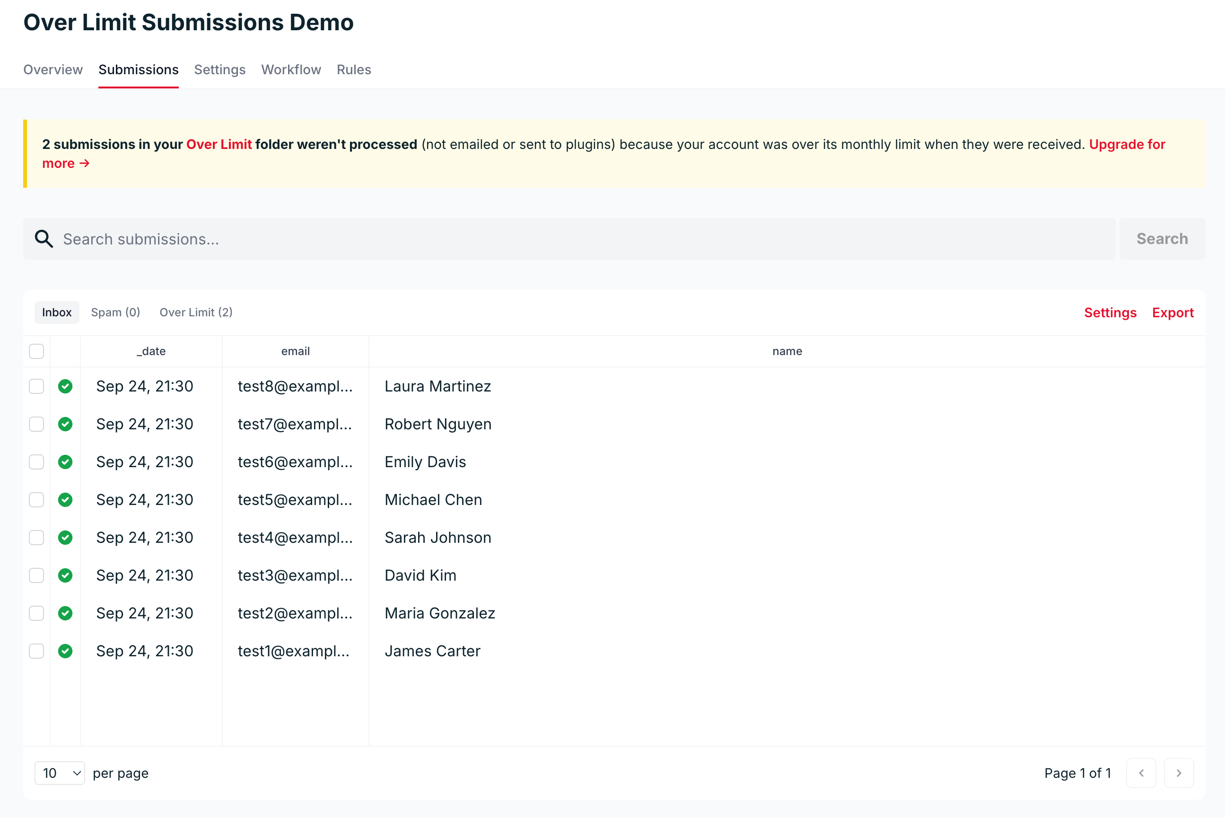Image resolution: width=1225 pixels, height=818 pixels.
Task: Open the Rules tab
Action: [x=354, y=70]
